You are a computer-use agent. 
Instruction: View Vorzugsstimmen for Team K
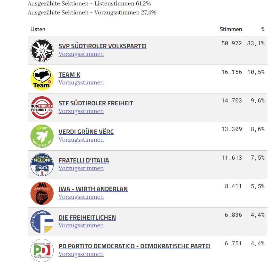click(x=81, y=83)
